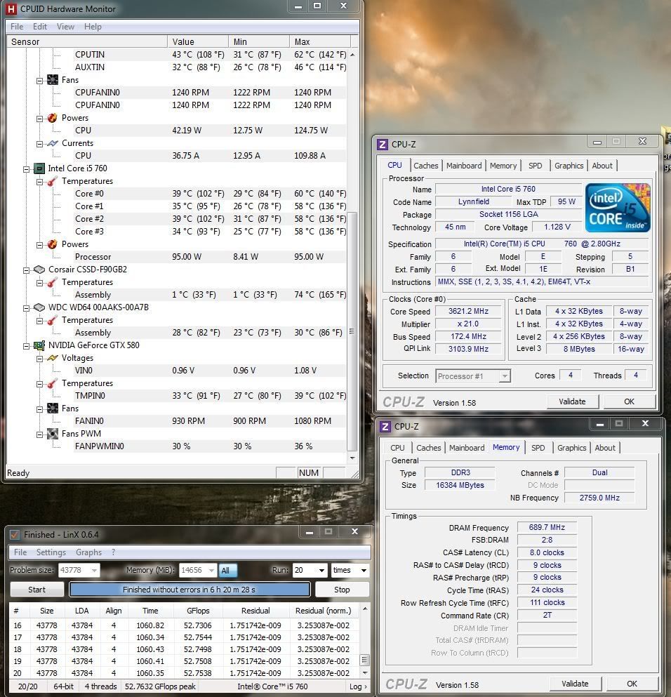Click the top CPU-Z window title icon
Image resolution: width=671 pixels, height=697 pixels.
click(x=382, y=145)
